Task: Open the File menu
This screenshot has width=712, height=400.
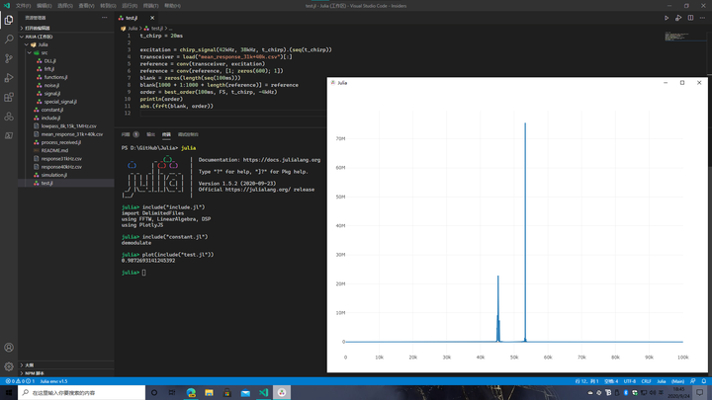Action: click(x=23, y=5)
